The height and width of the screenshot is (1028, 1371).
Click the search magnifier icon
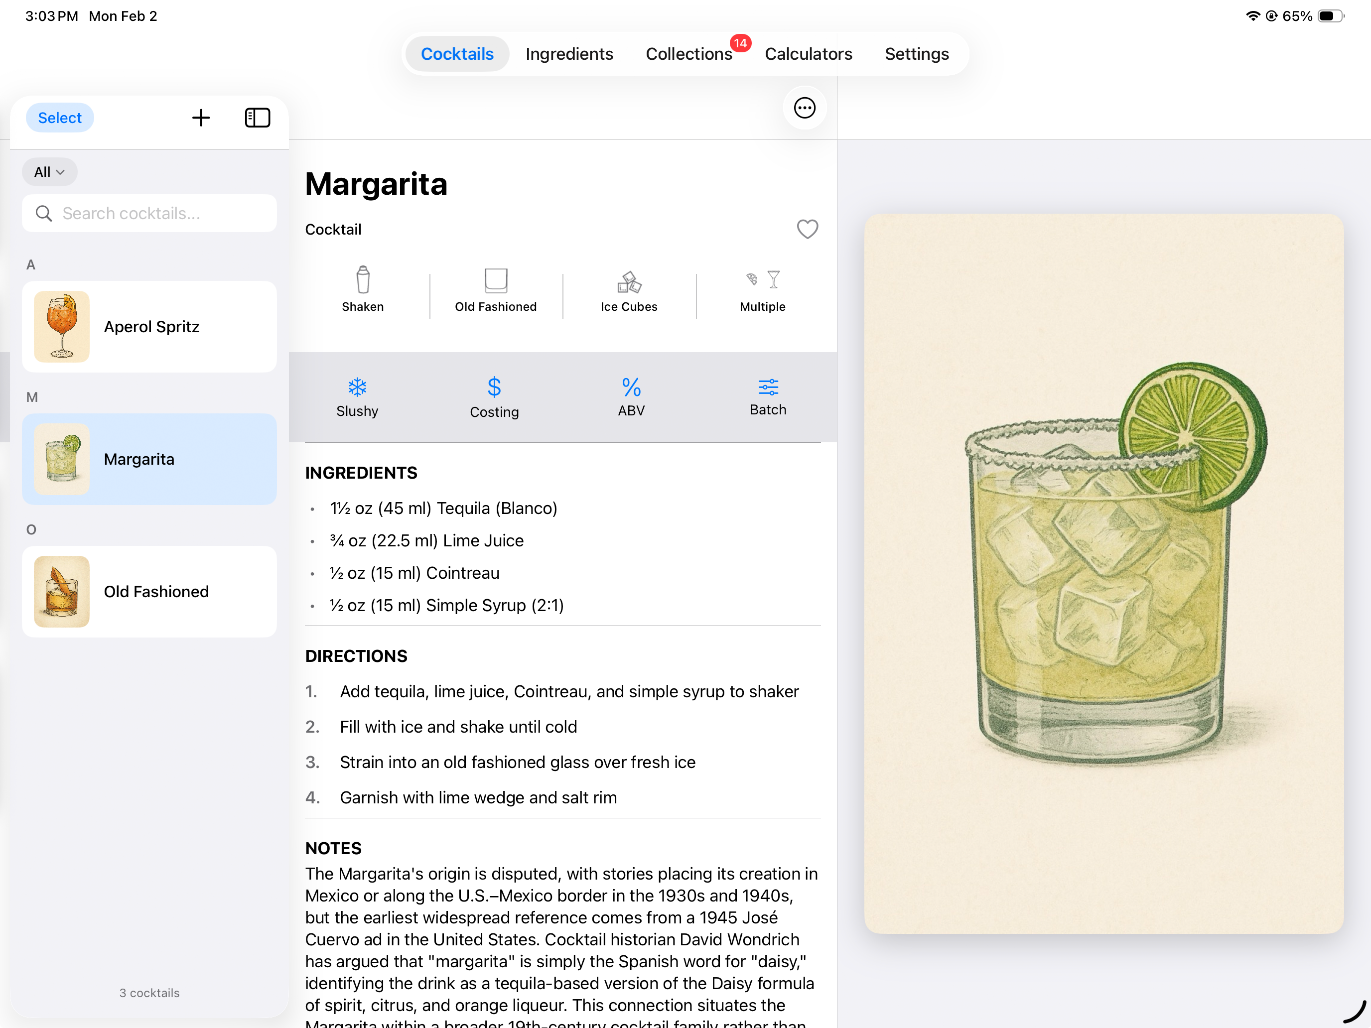pyautogui.click(x=43, y=214)
